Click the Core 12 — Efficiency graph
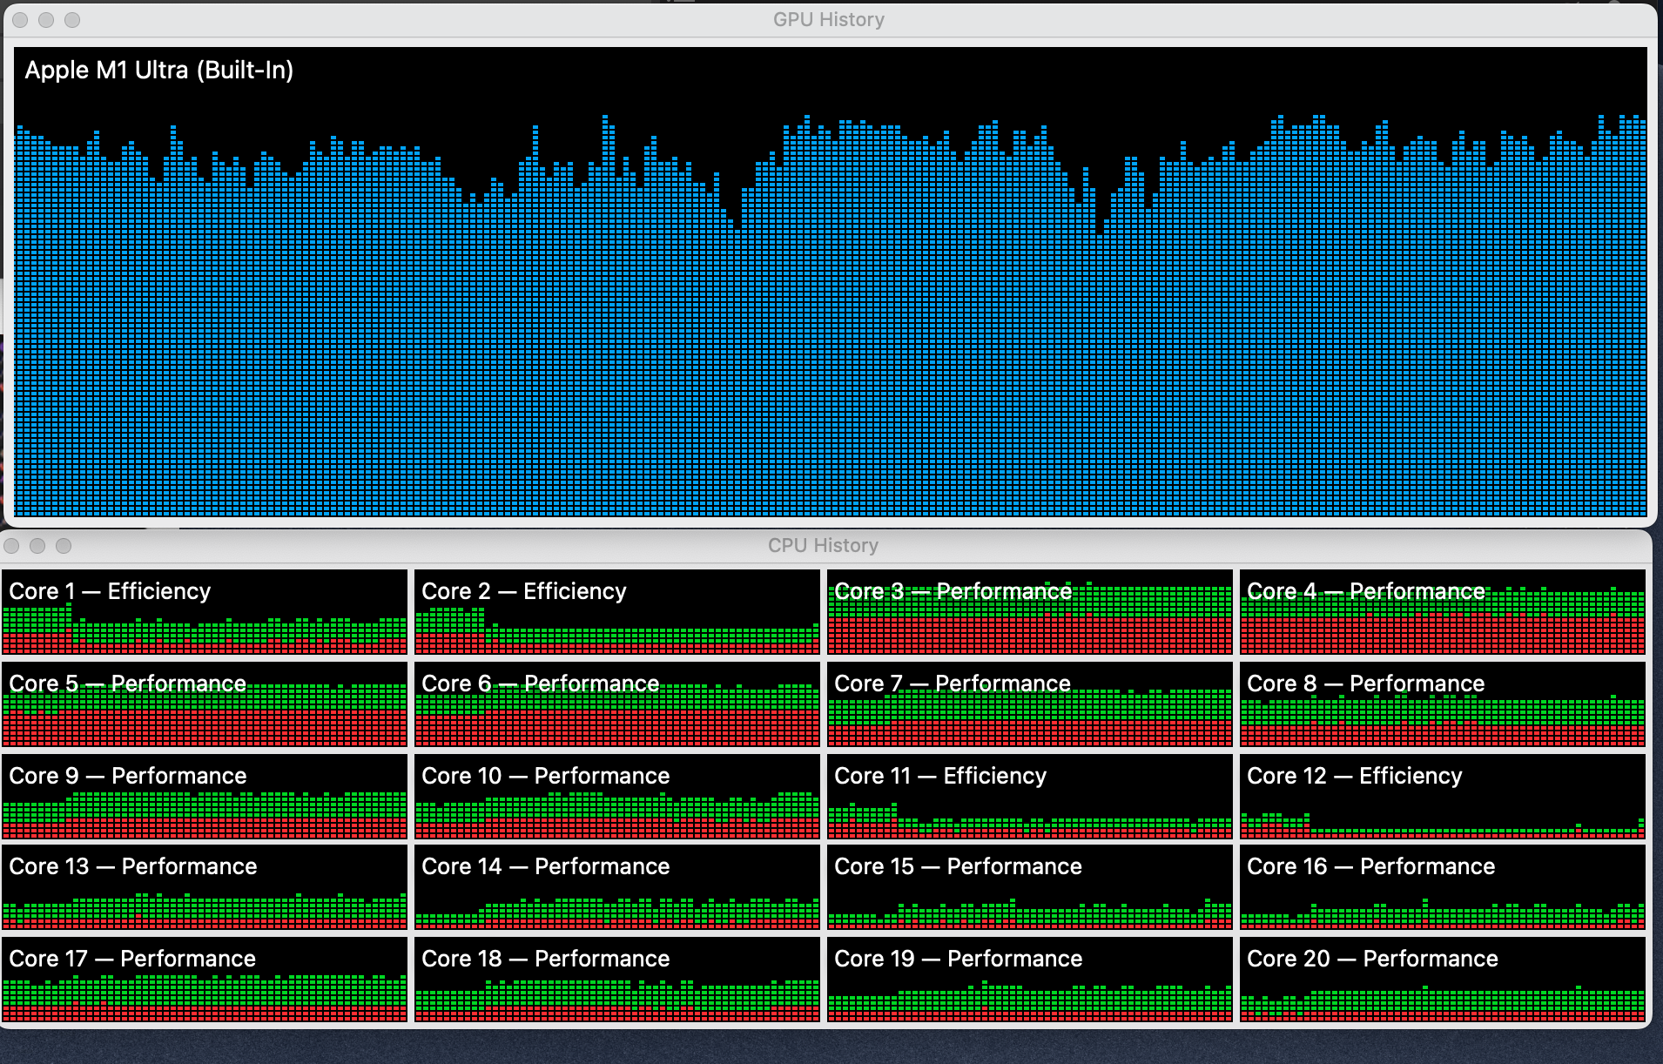 (x=1443, y=796)
